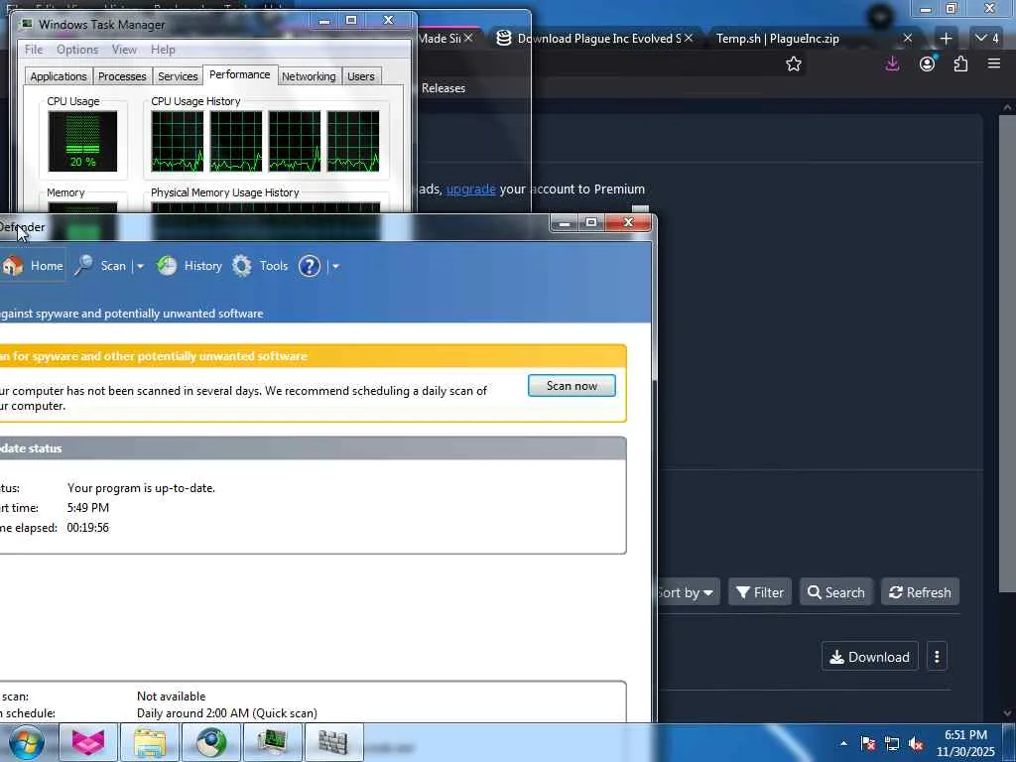The height and width of the screenshot is (762, 1016).
Task: Click the Scan now button
Action: pyautogui.click(x=571, y=386)
